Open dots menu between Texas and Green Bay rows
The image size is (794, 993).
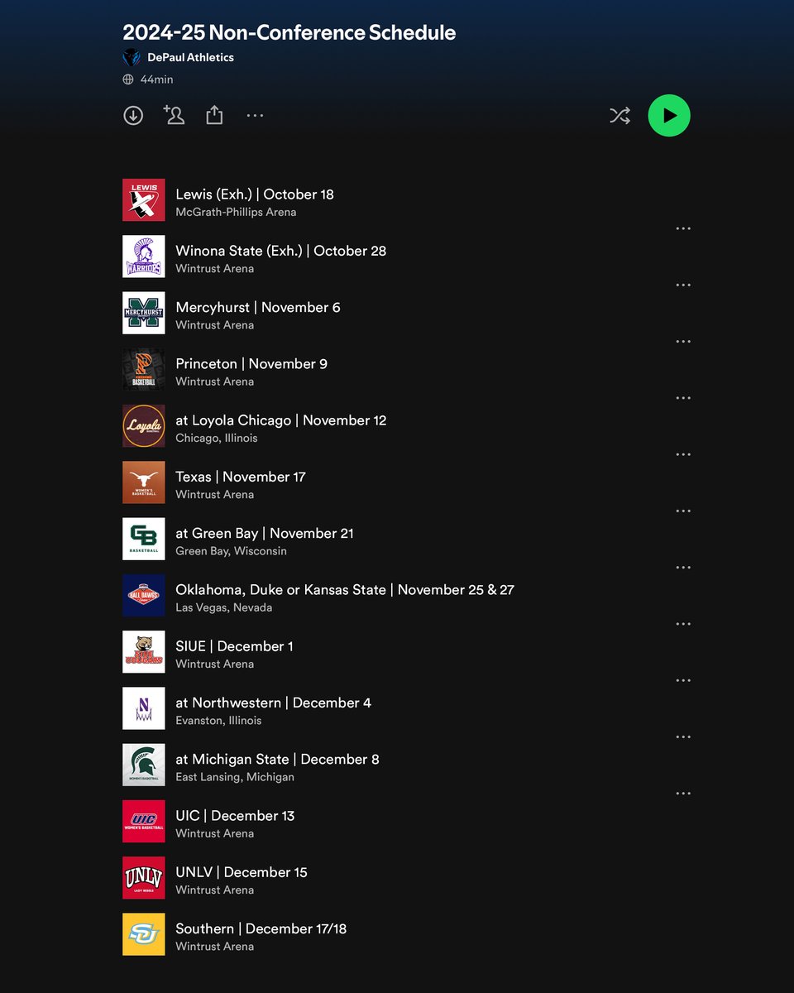click(683, 511)
